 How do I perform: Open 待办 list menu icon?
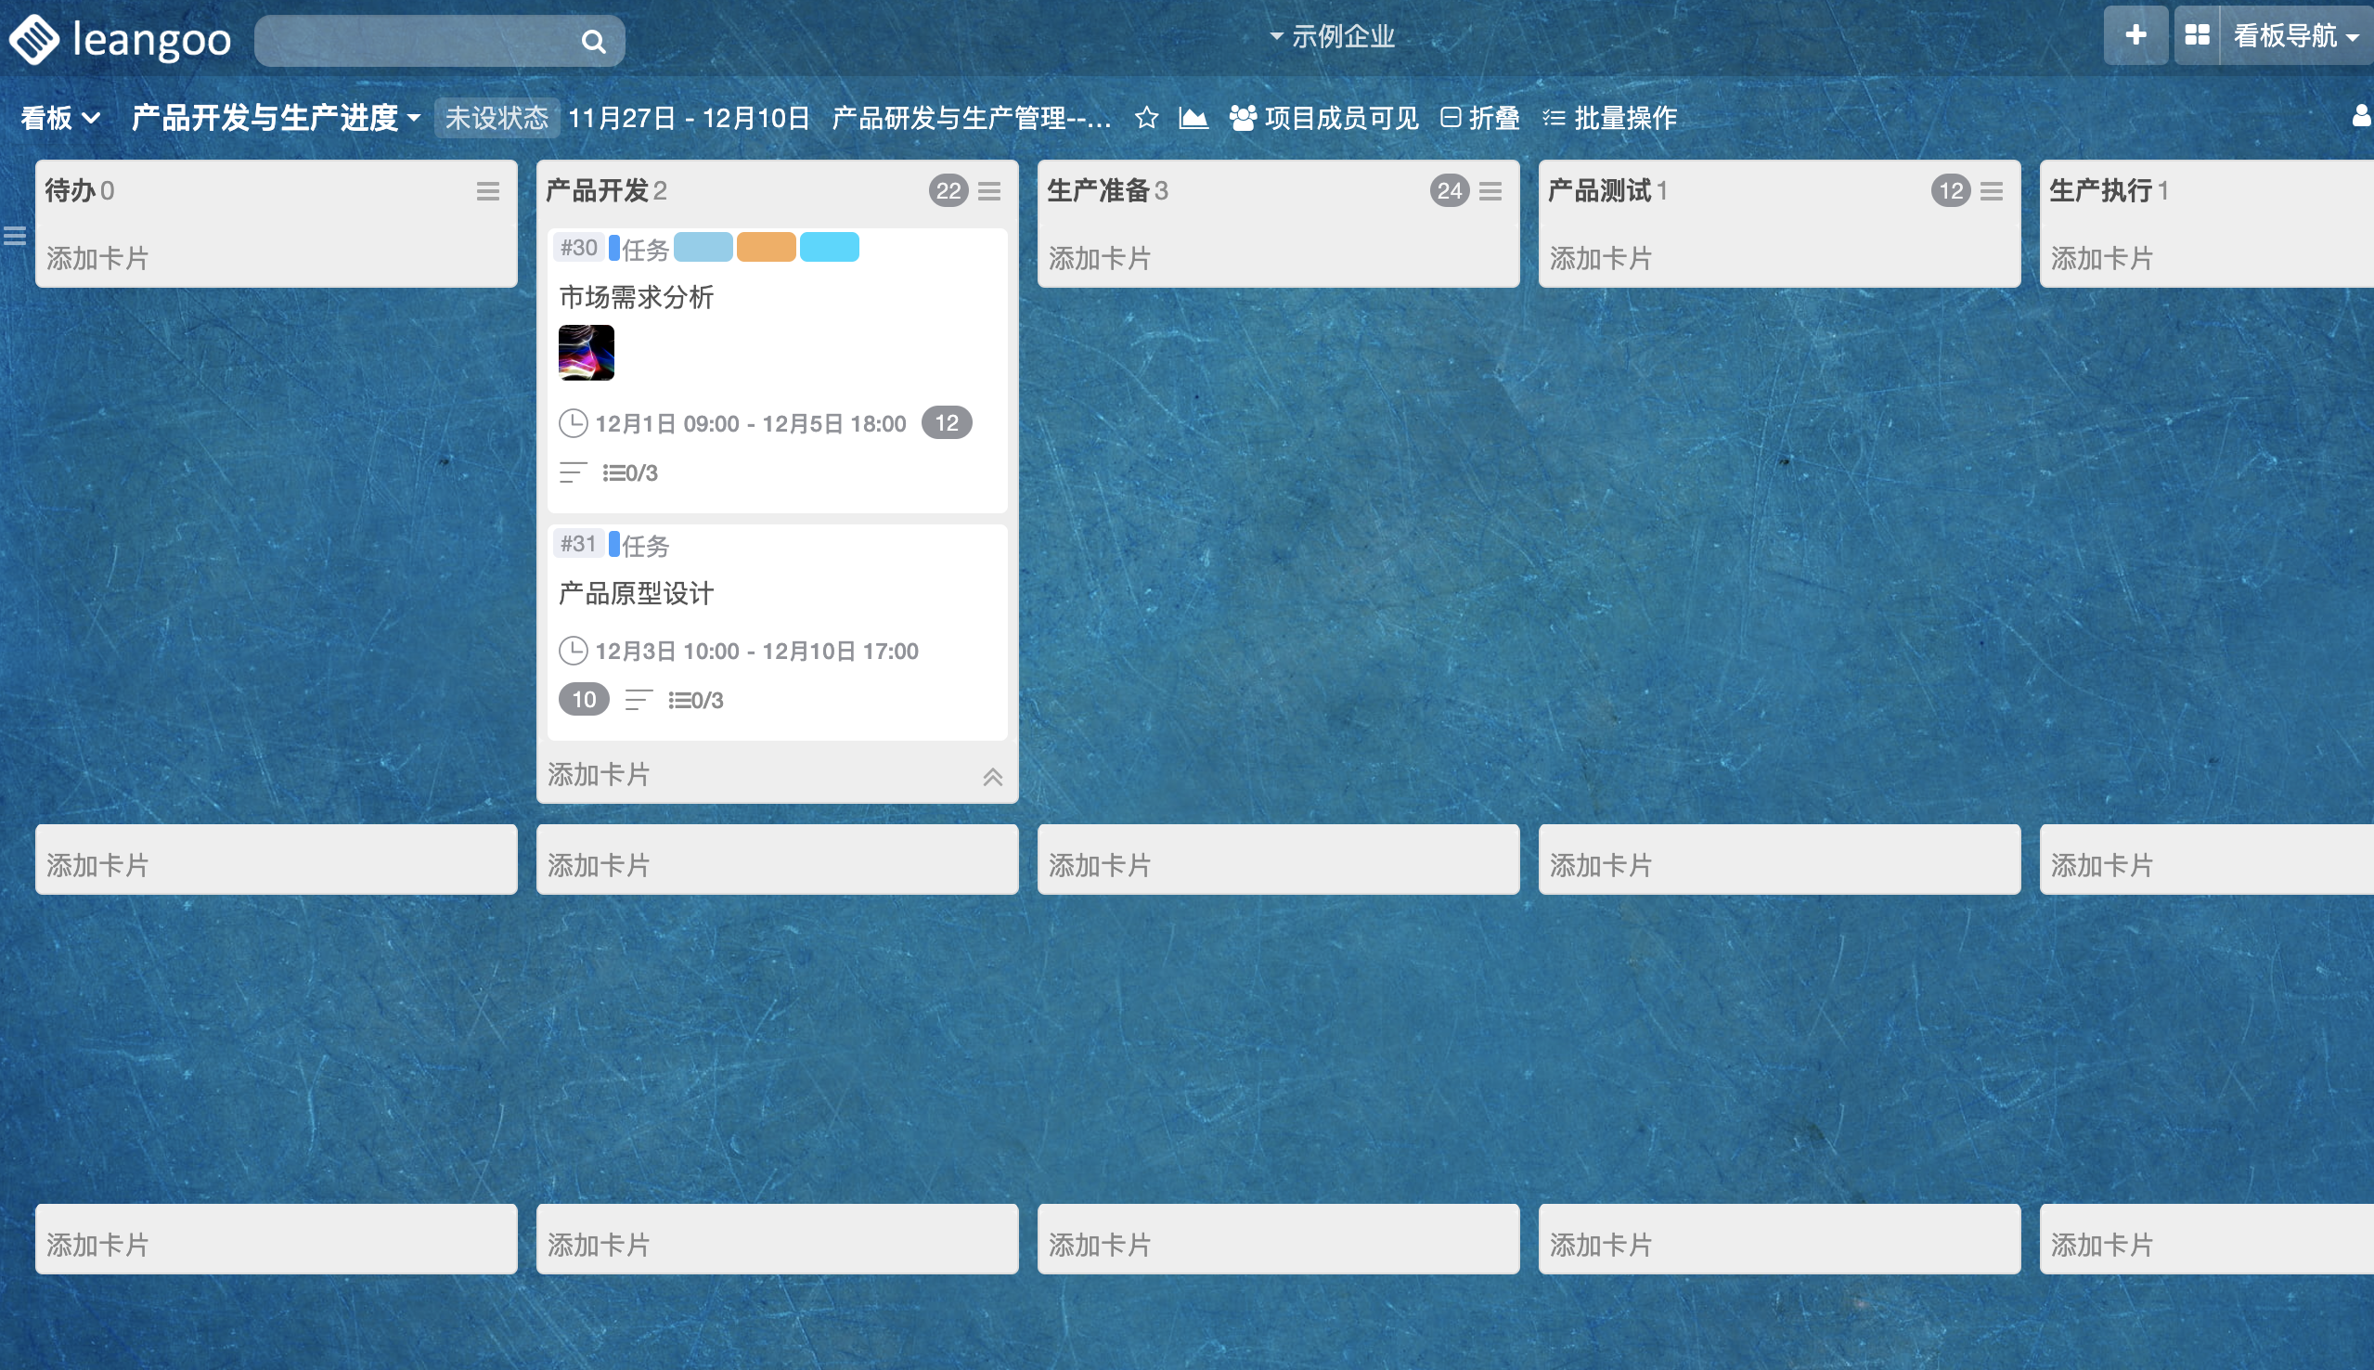pos(487,191)
